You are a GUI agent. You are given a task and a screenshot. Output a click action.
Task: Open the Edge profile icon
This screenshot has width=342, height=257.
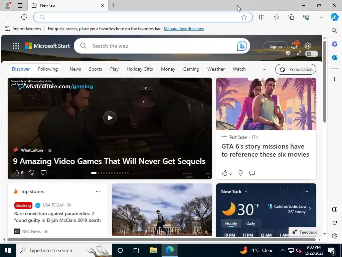pyautogui.click(x=8, y=5)
